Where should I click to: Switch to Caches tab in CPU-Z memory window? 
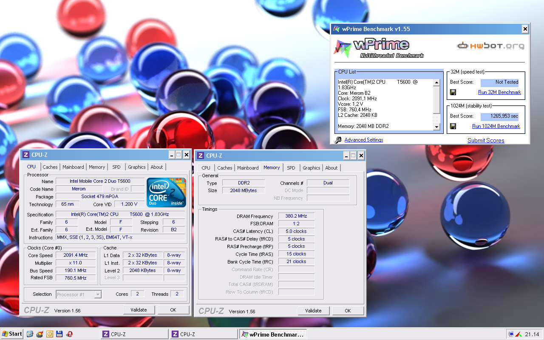click(x=225, y=168)
